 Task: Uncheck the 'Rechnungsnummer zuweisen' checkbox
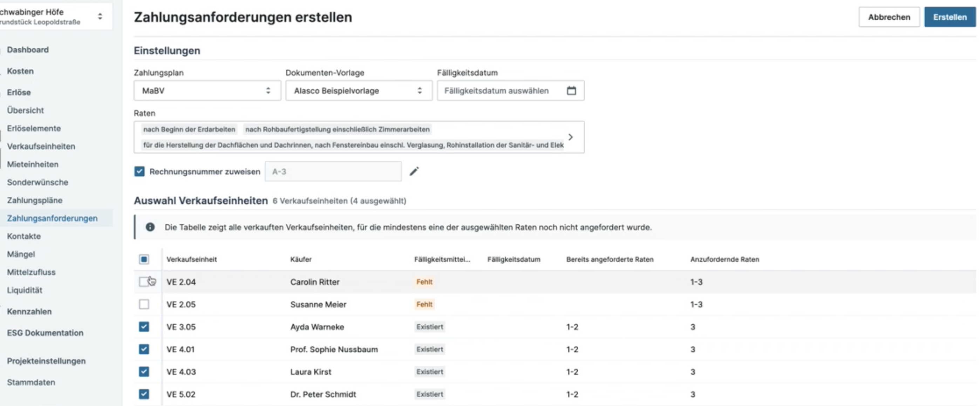pyautogui.click(x=139, y=171)
